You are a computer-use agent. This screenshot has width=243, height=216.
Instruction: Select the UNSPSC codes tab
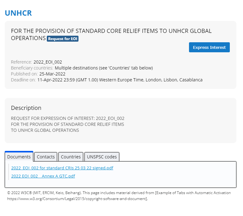click(102, 157)
